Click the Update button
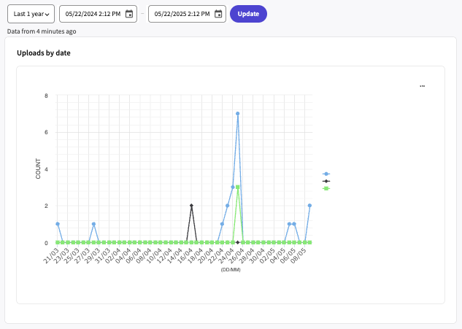Image resolution: width=462 pixels, height=329 pixels. (x=248, y=14)
